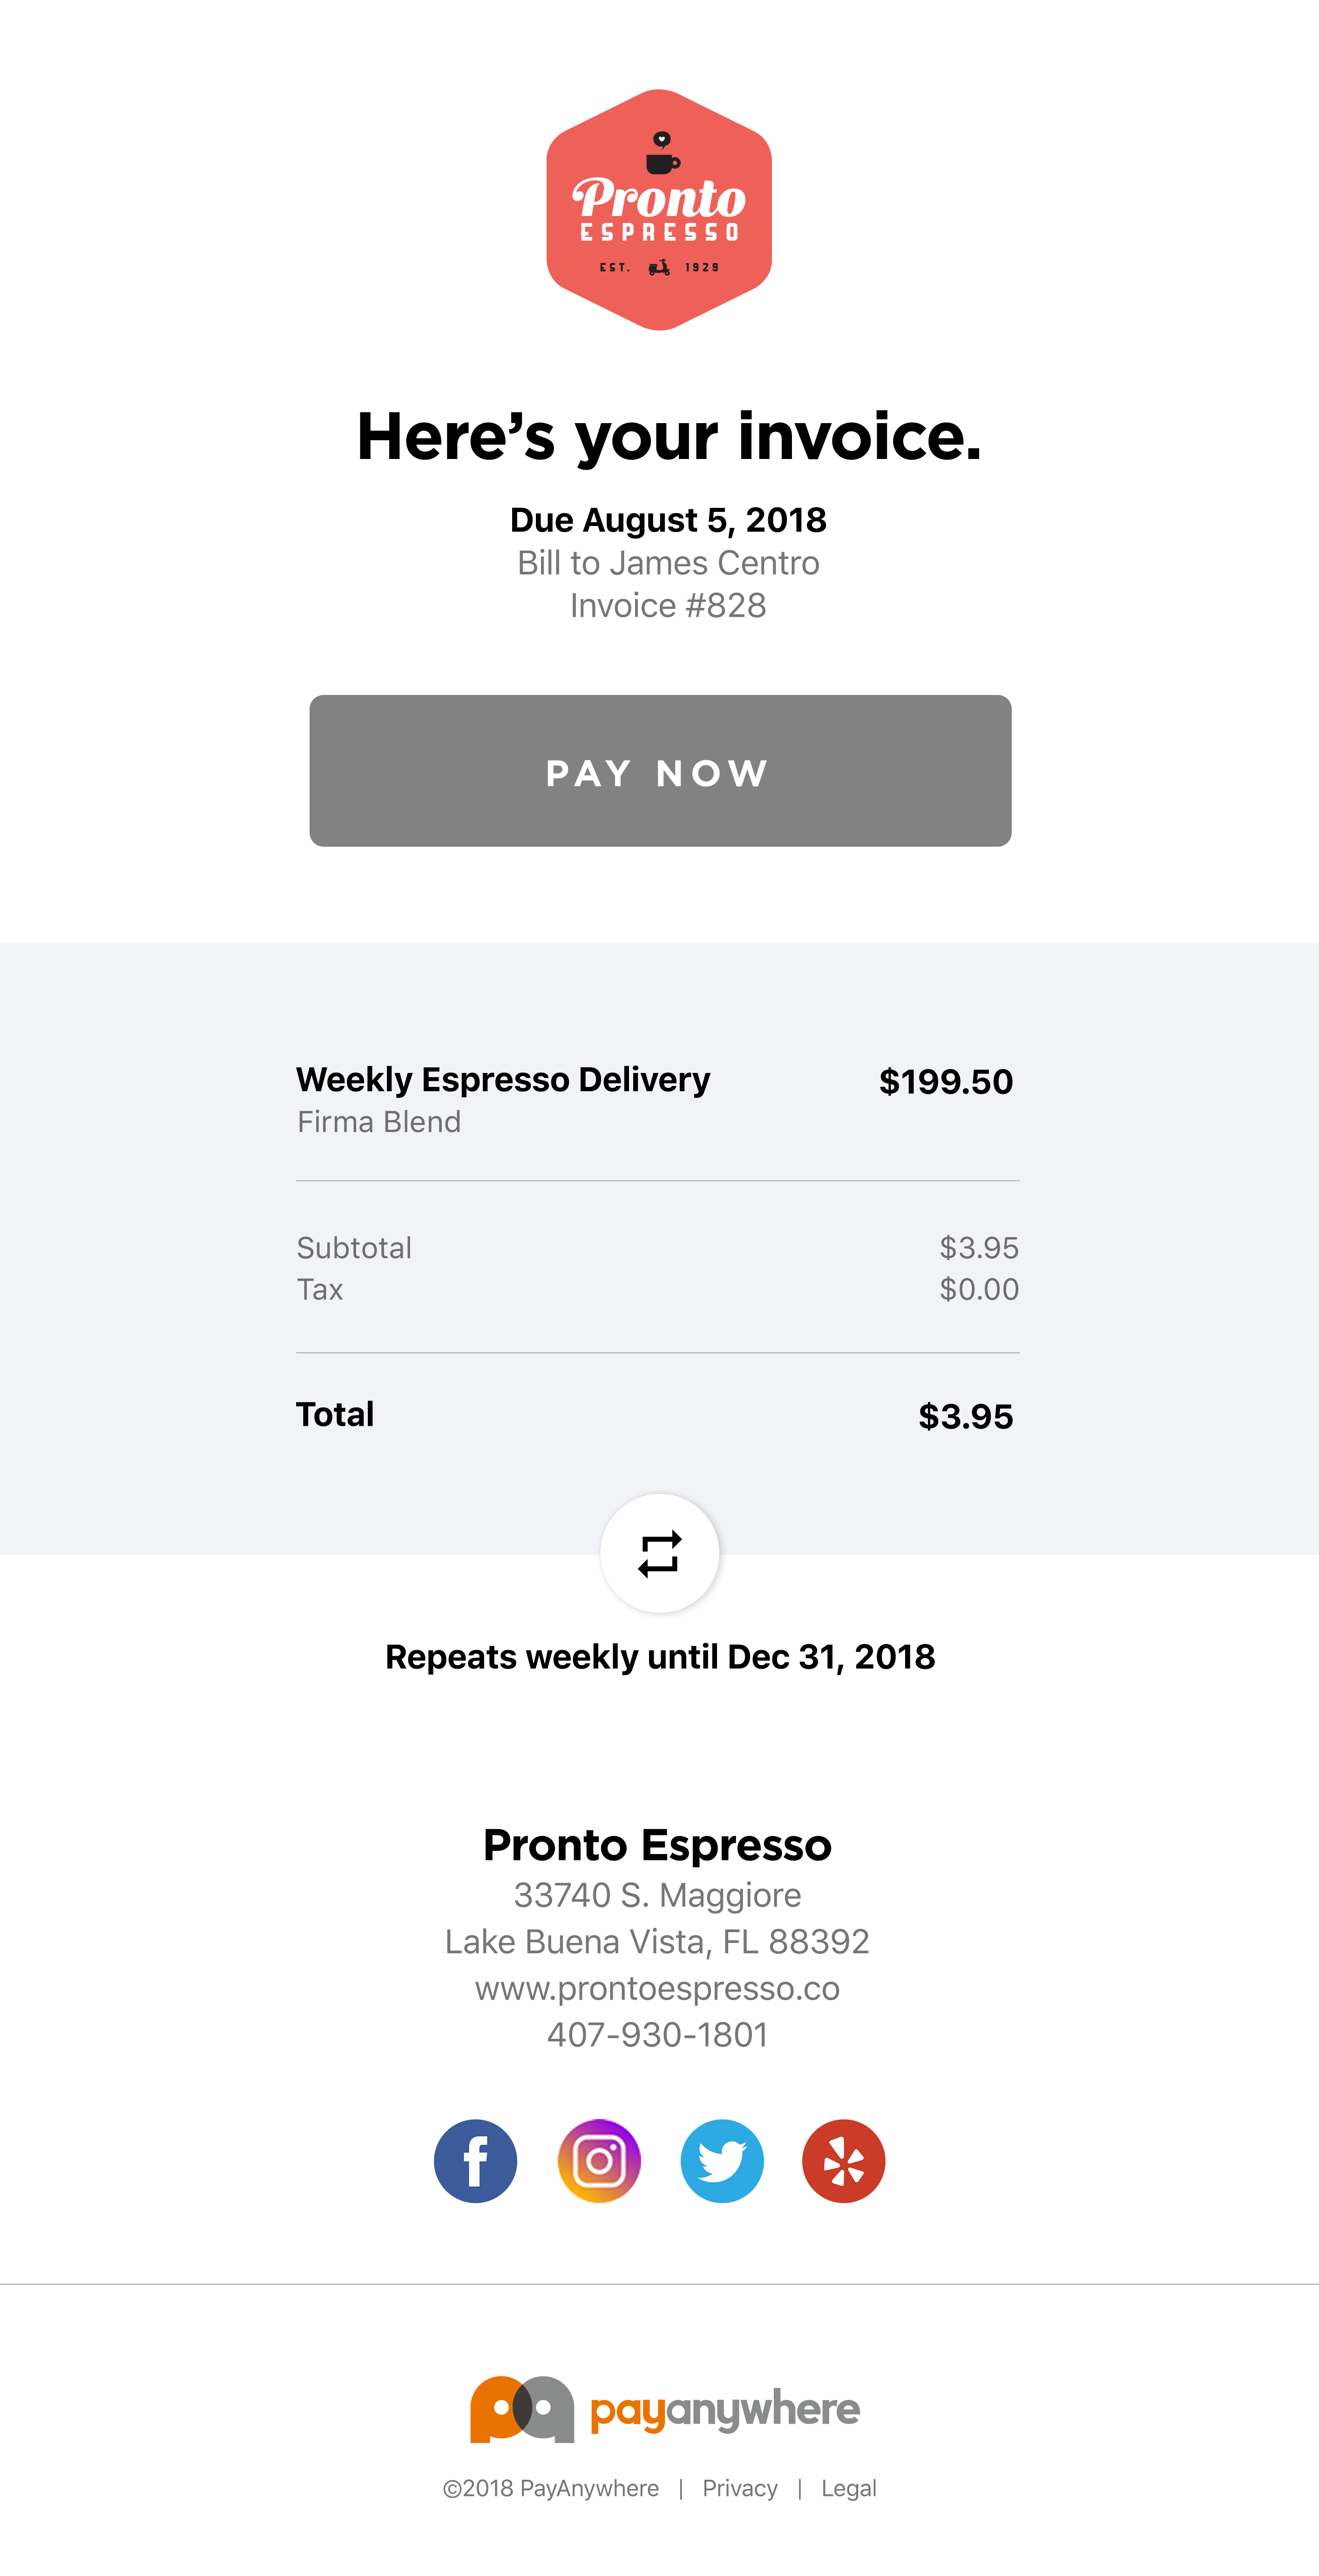
Task: Open the Legal footer link
Action: point(848,2488)
